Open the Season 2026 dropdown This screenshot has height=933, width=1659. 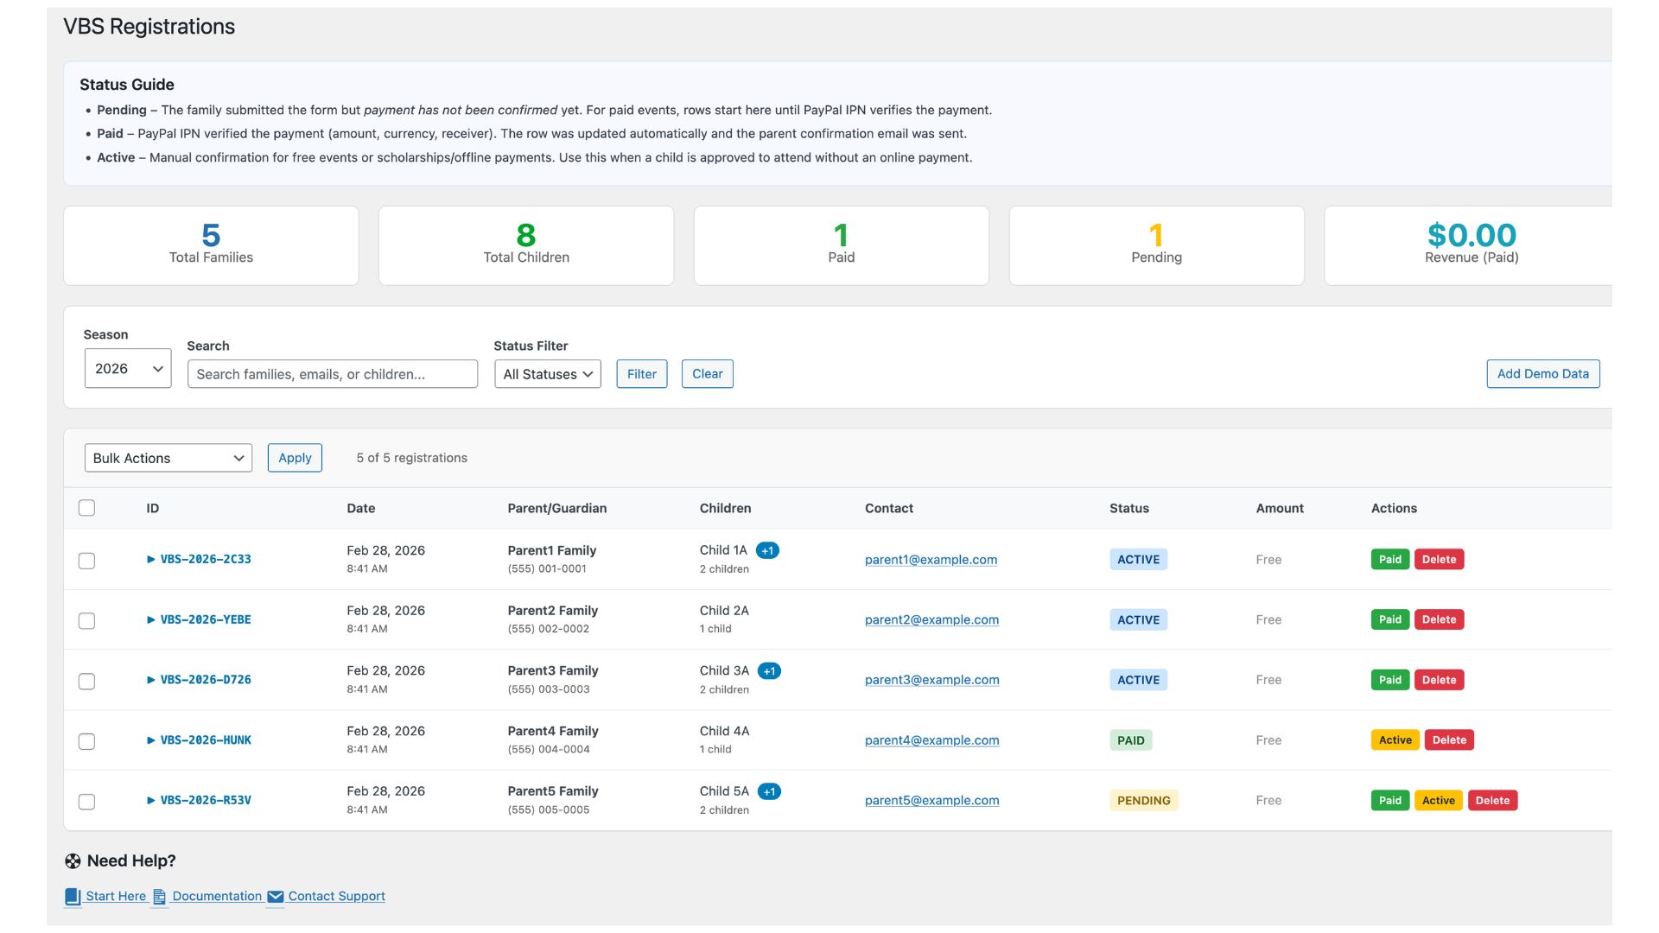click(128, 369)
